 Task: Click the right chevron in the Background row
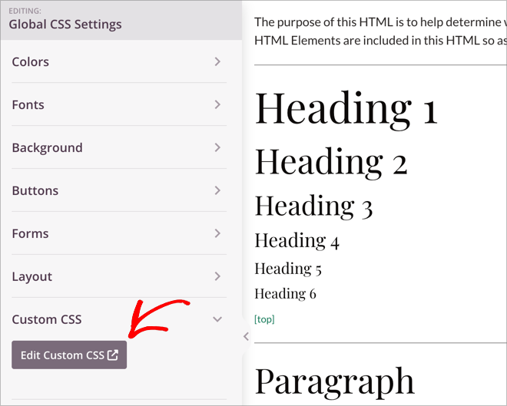pos(217,147)
